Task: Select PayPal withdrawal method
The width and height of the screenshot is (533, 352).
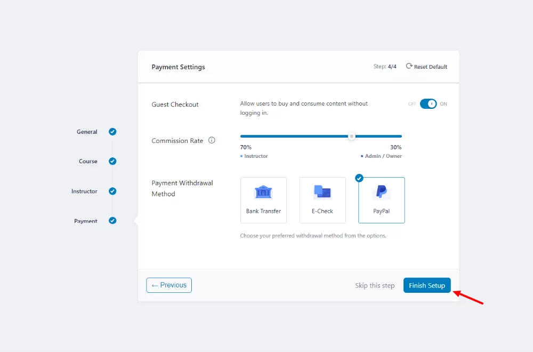Action: click(x=382, y=200)
